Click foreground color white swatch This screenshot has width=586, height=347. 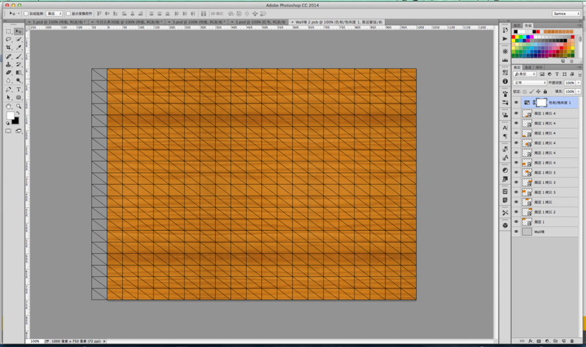coord(10,116)
